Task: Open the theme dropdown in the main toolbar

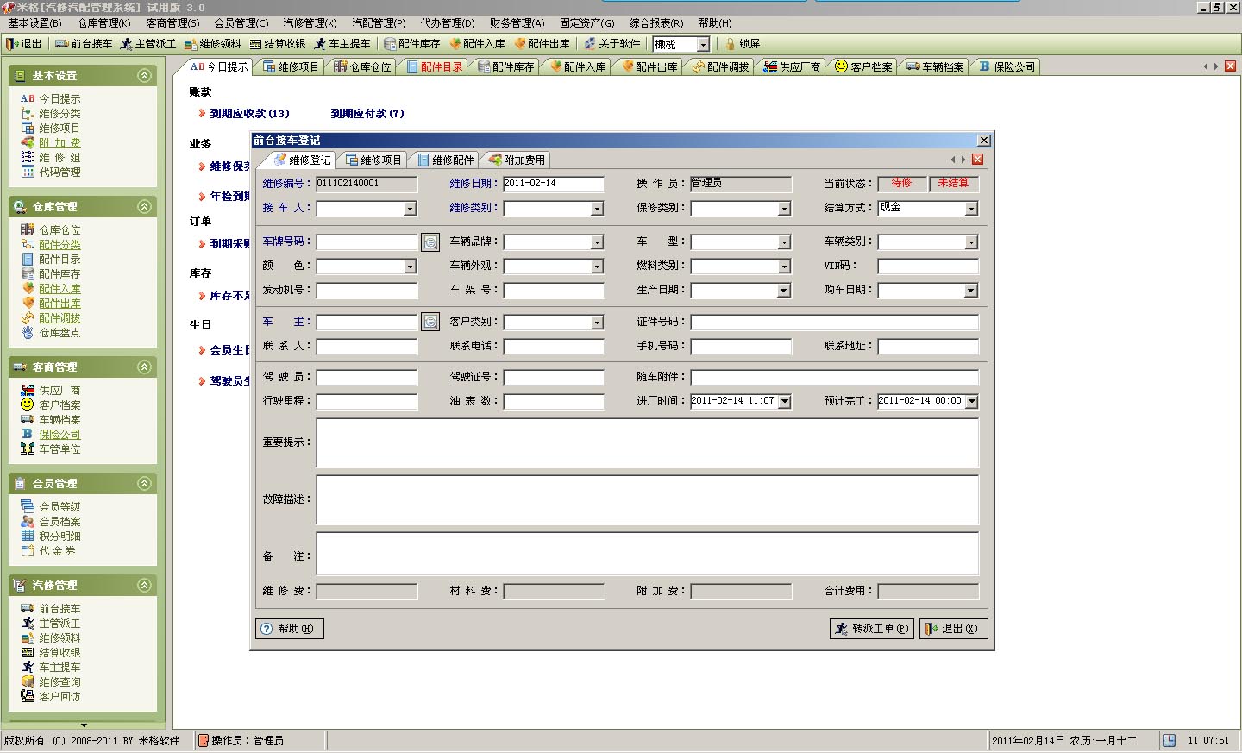Action: [x=703, y=44]
